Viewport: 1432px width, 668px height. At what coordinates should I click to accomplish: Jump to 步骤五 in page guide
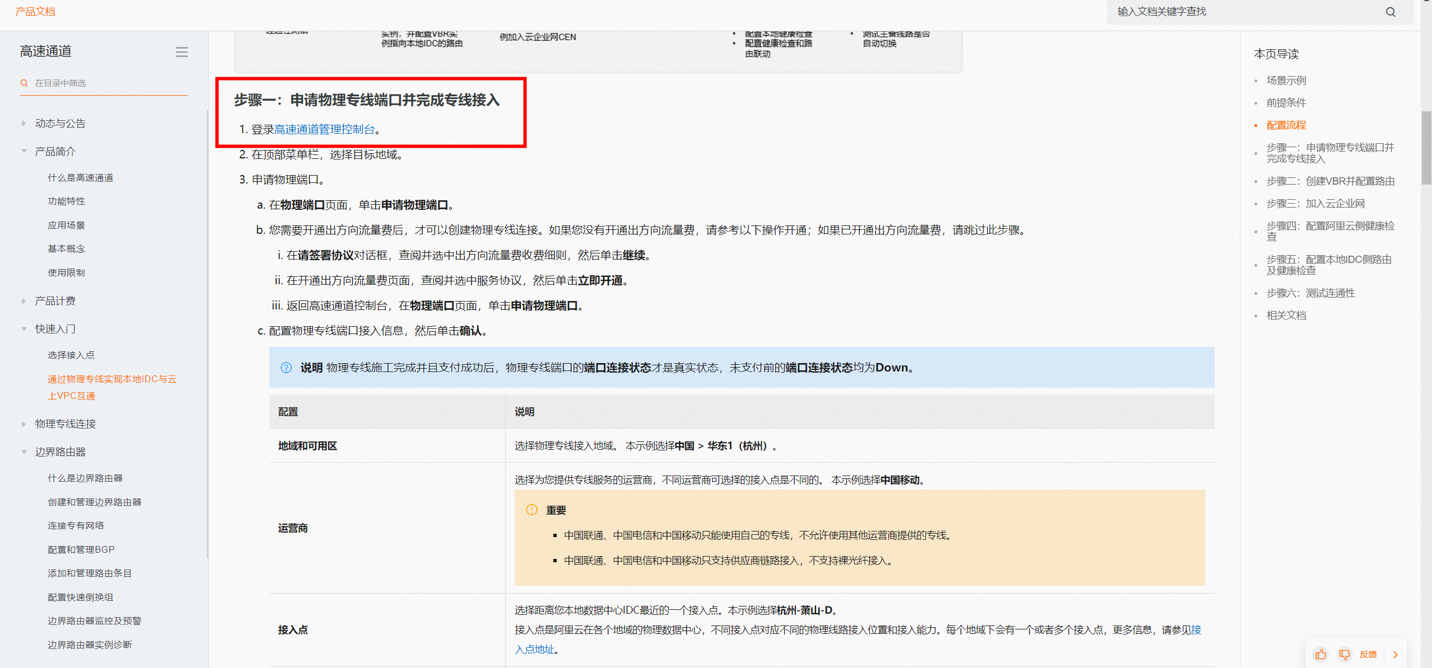(x=1329, y=265)
